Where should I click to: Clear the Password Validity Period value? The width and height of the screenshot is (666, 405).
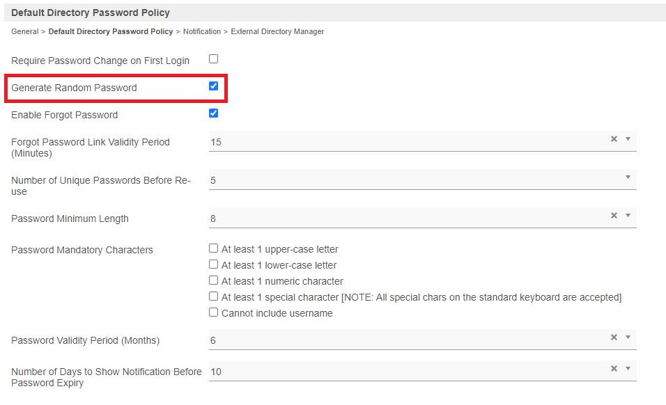[614, 337]
